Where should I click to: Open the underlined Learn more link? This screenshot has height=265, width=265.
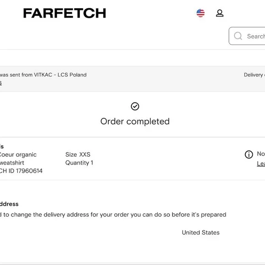[x=261, y=164]
